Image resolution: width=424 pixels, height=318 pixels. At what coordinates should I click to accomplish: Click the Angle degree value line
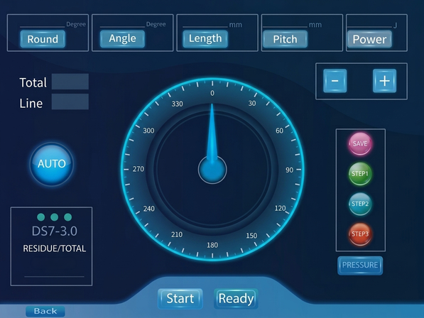(122, 27)
